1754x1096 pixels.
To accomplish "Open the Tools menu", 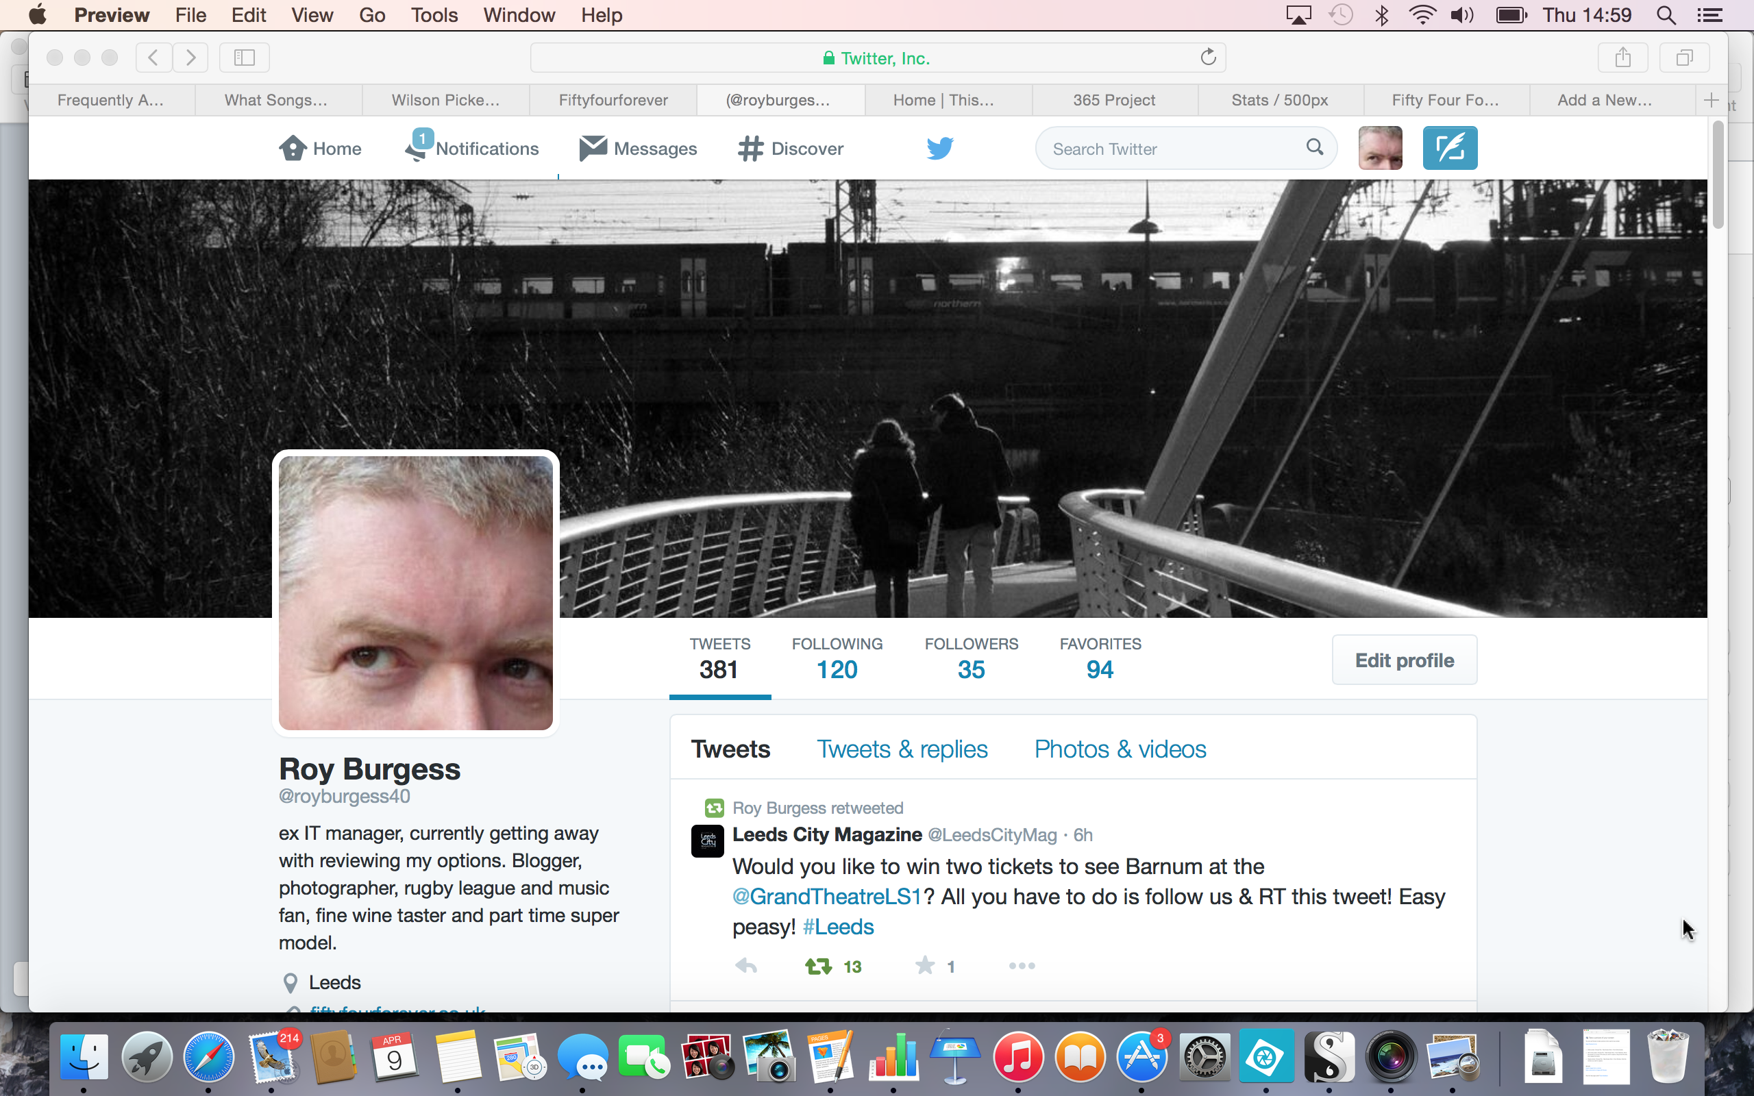I will (434, 15).
